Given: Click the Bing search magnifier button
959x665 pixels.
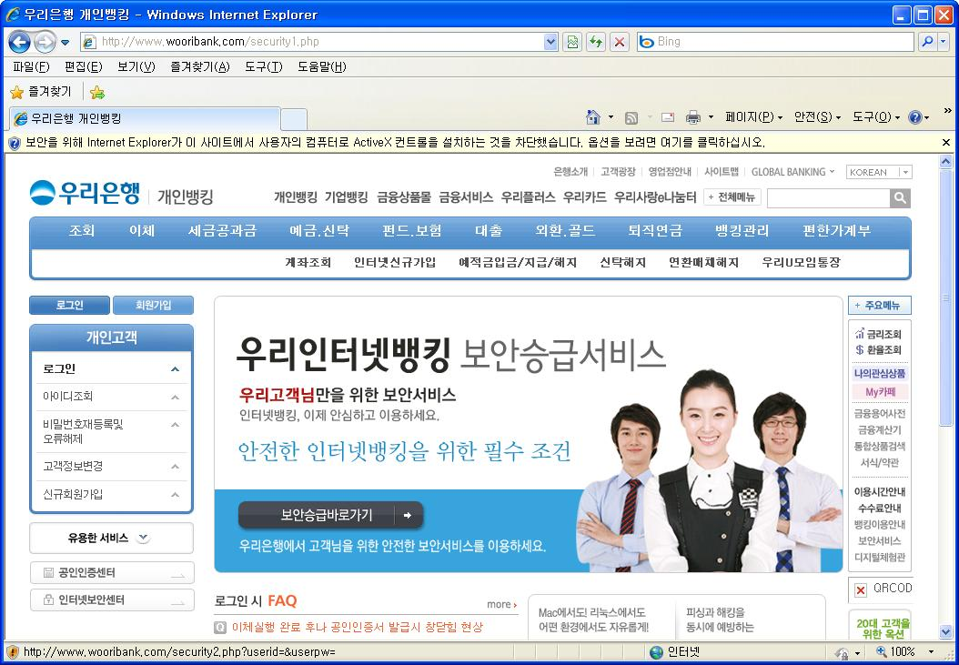Looking at the screenshot, I should 927,42.
